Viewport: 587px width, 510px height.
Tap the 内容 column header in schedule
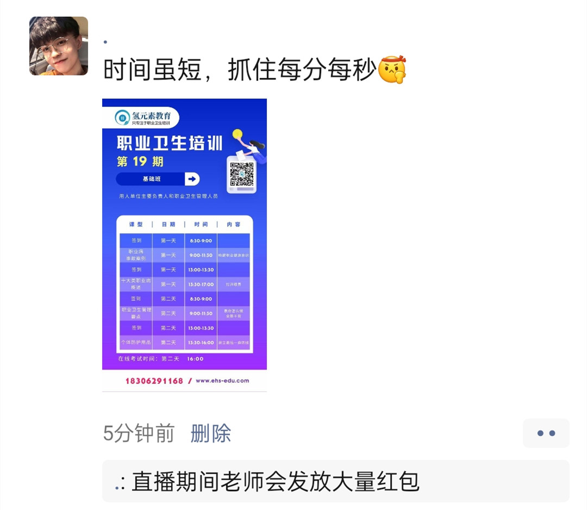point(233,224)
